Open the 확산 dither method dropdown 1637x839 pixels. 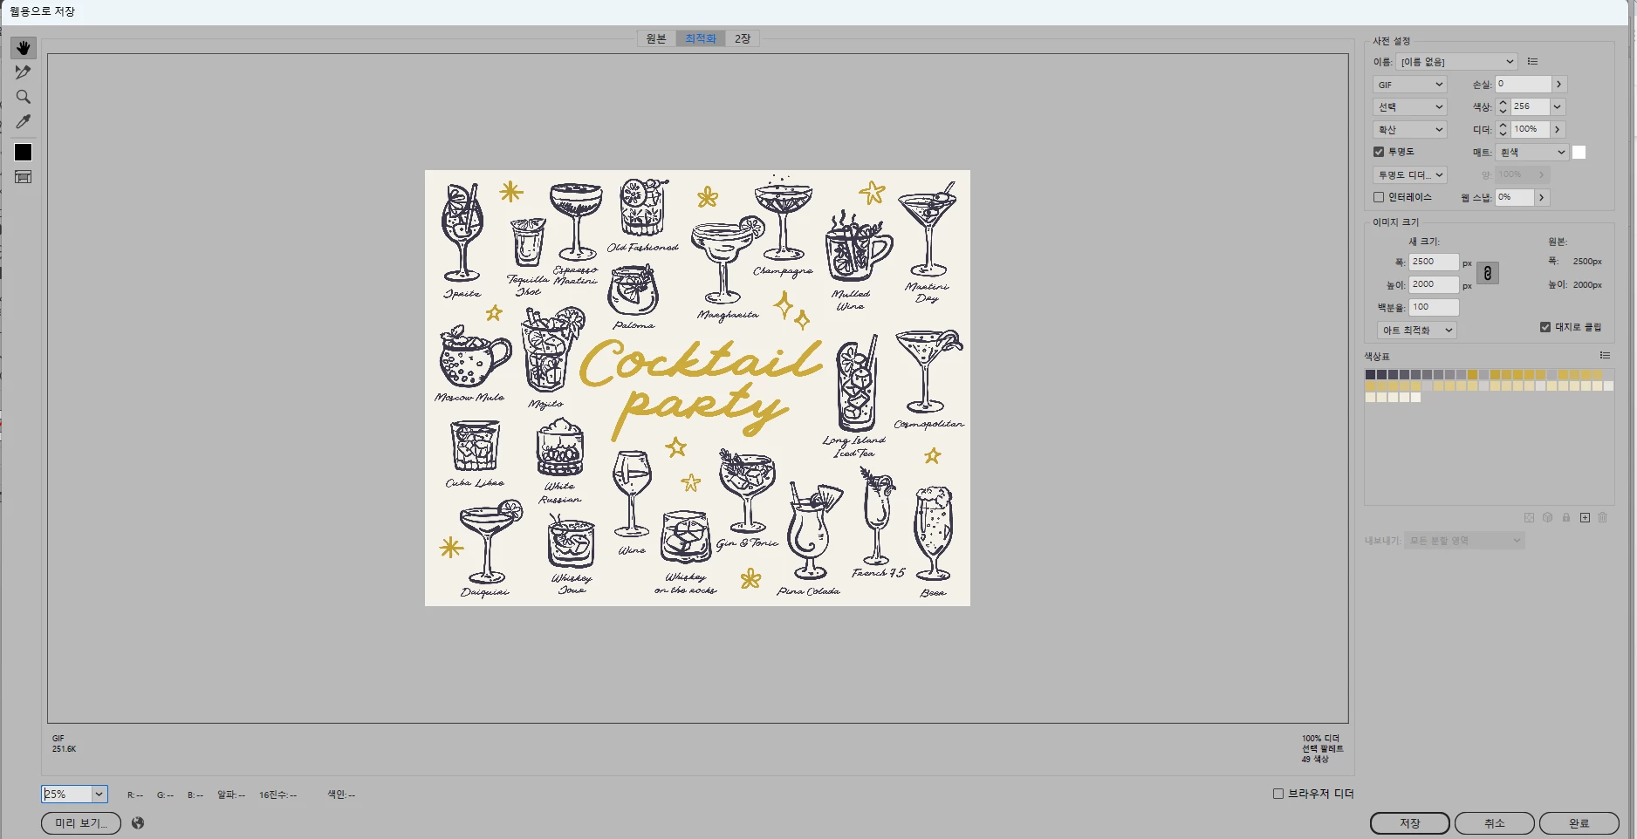tap(1410, 129)
